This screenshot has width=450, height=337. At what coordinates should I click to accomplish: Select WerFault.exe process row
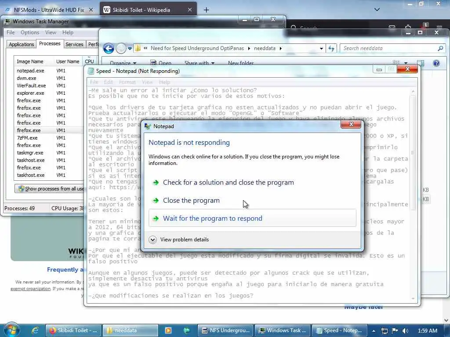tap(49, 86)
